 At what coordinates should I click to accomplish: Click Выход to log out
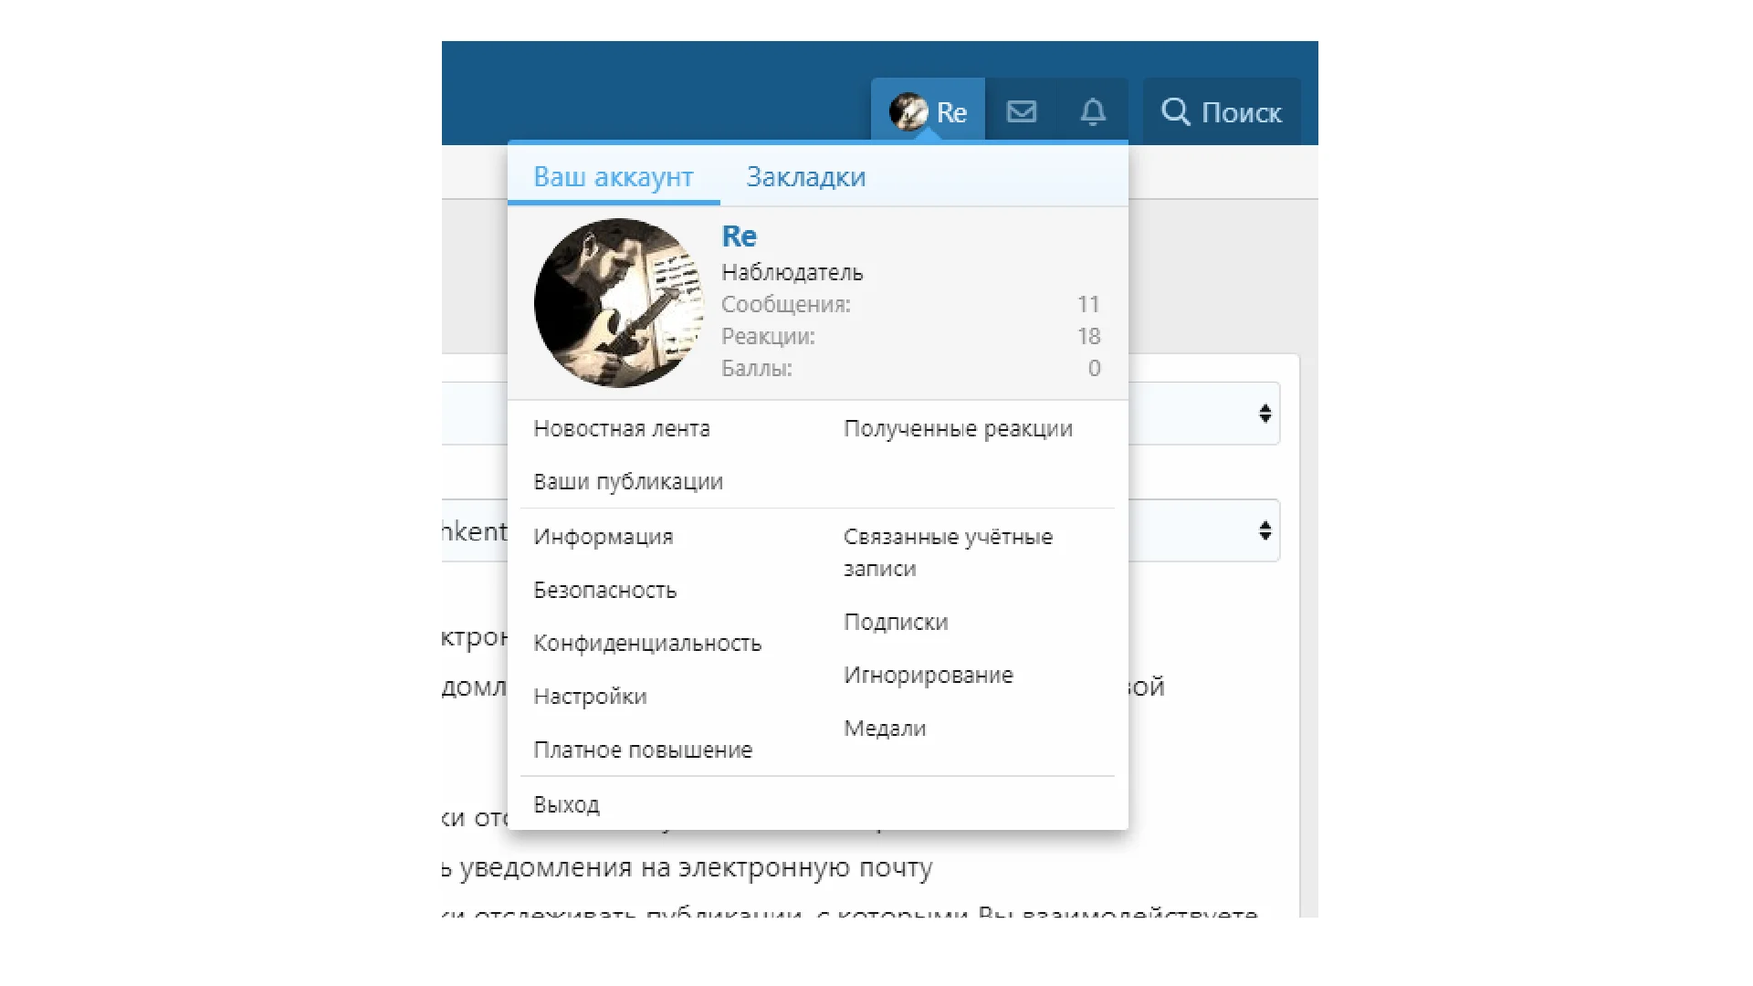566,805
